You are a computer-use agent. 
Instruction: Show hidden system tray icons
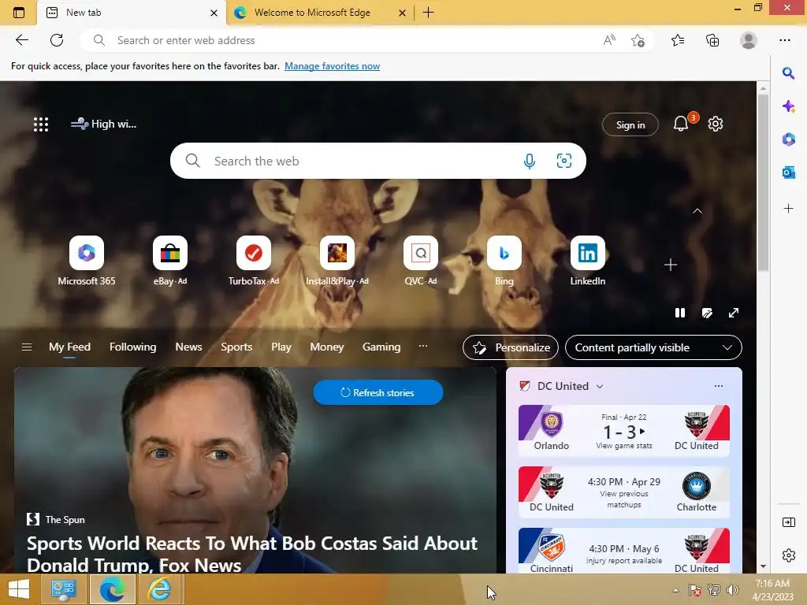click(675, 590)
